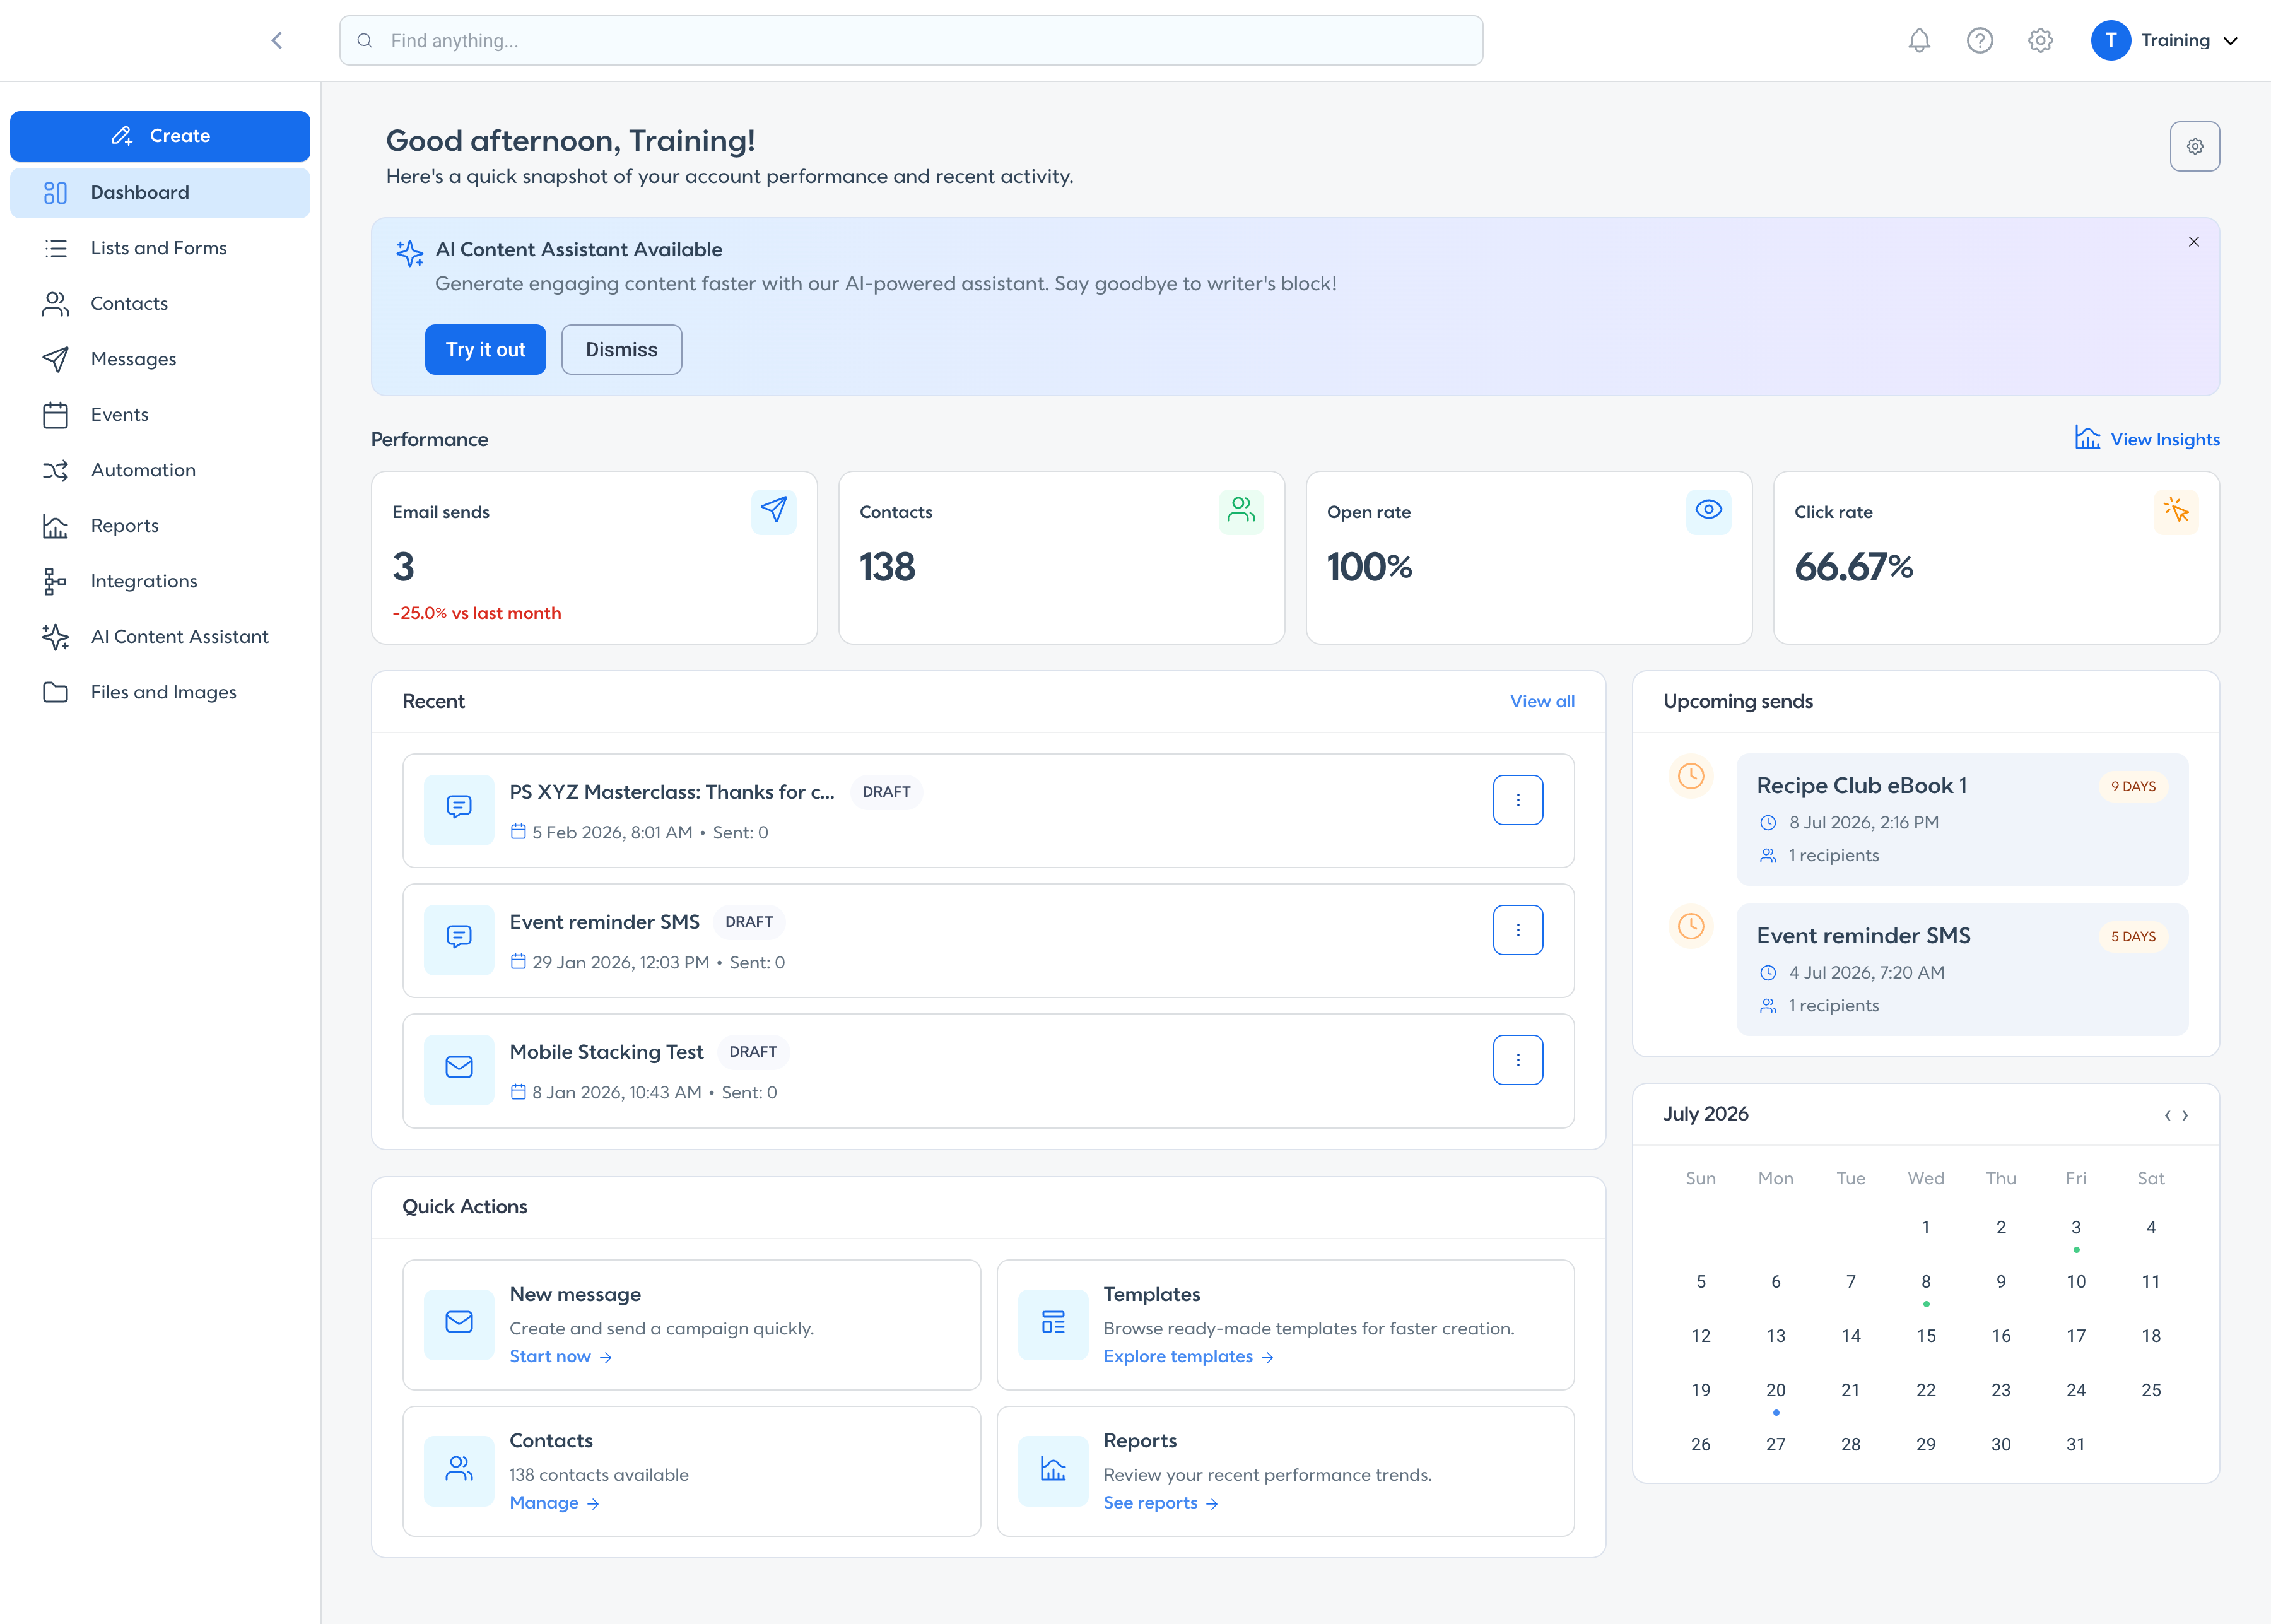The height and width of the screenshot is (1624, 2271).
Task: Open the Recipe Club eBook 1 send
Action: tap(1961, 819)
